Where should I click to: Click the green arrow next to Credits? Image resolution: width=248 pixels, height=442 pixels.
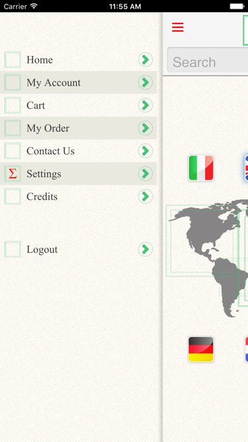tap(146, 196)
